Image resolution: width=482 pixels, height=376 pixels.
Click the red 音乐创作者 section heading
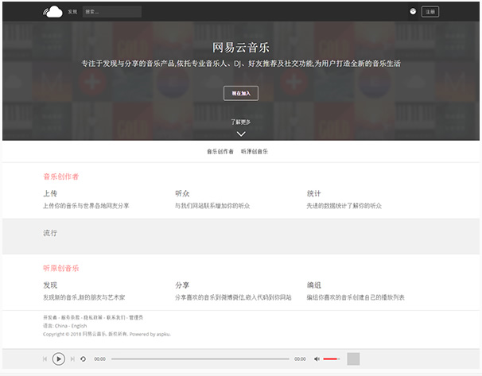tap(61, 176)
